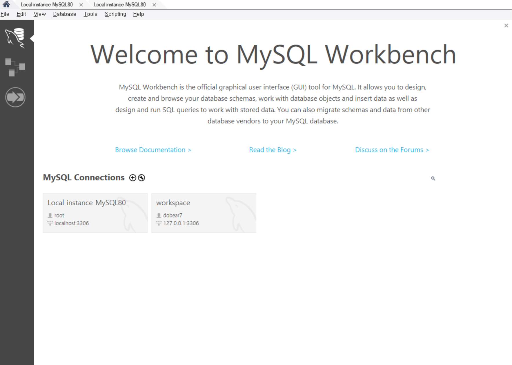
Task: Close the second Local instance MySQL80 tab
Action: point(154,5)
